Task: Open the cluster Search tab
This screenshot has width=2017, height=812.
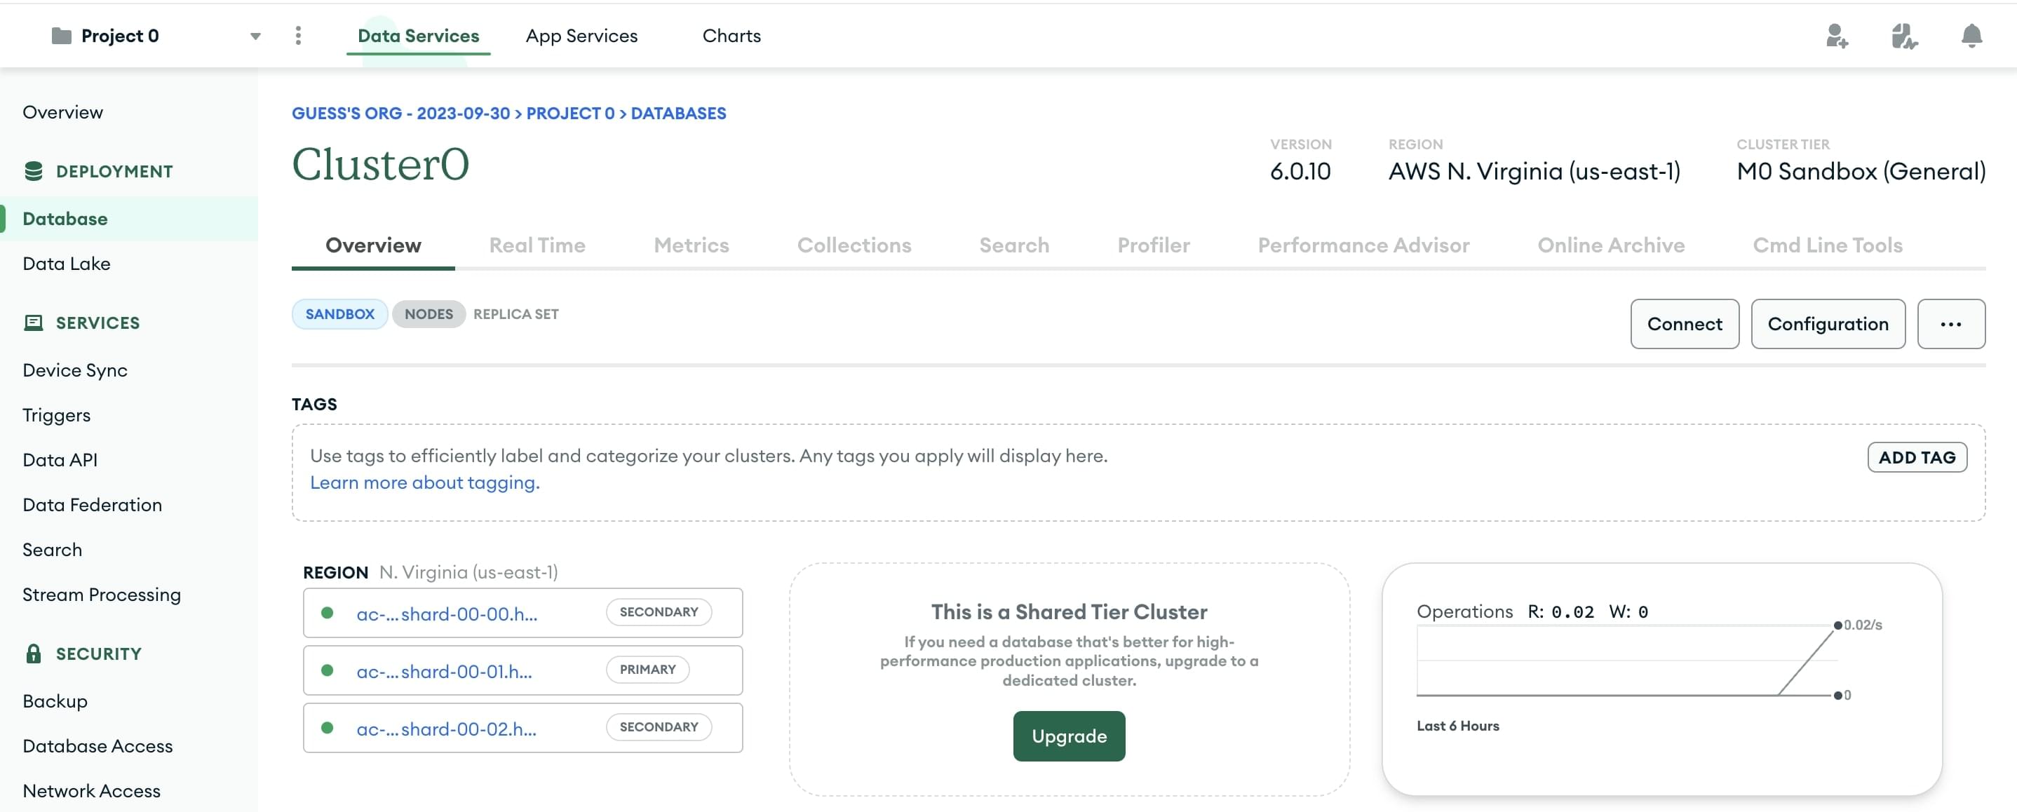Action: click(x=1014, y=246)
